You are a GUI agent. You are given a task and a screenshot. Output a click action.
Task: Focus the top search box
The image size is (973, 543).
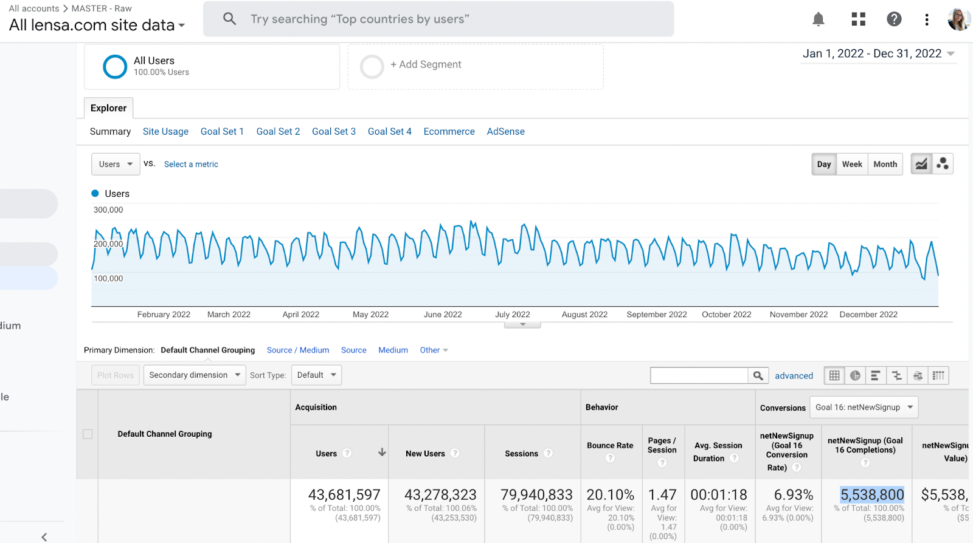pyautogui.click(x=438, y=19)
